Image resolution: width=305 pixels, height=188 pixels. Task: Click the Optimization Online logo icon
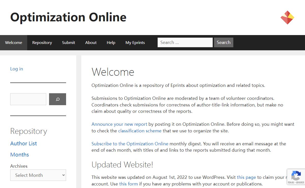[287, 18]
